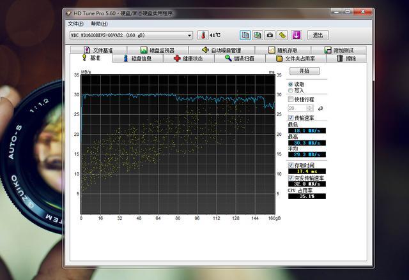Select the 读取 read radio button
The height and width of the screenshot is (280, 409).
point(290,84)
